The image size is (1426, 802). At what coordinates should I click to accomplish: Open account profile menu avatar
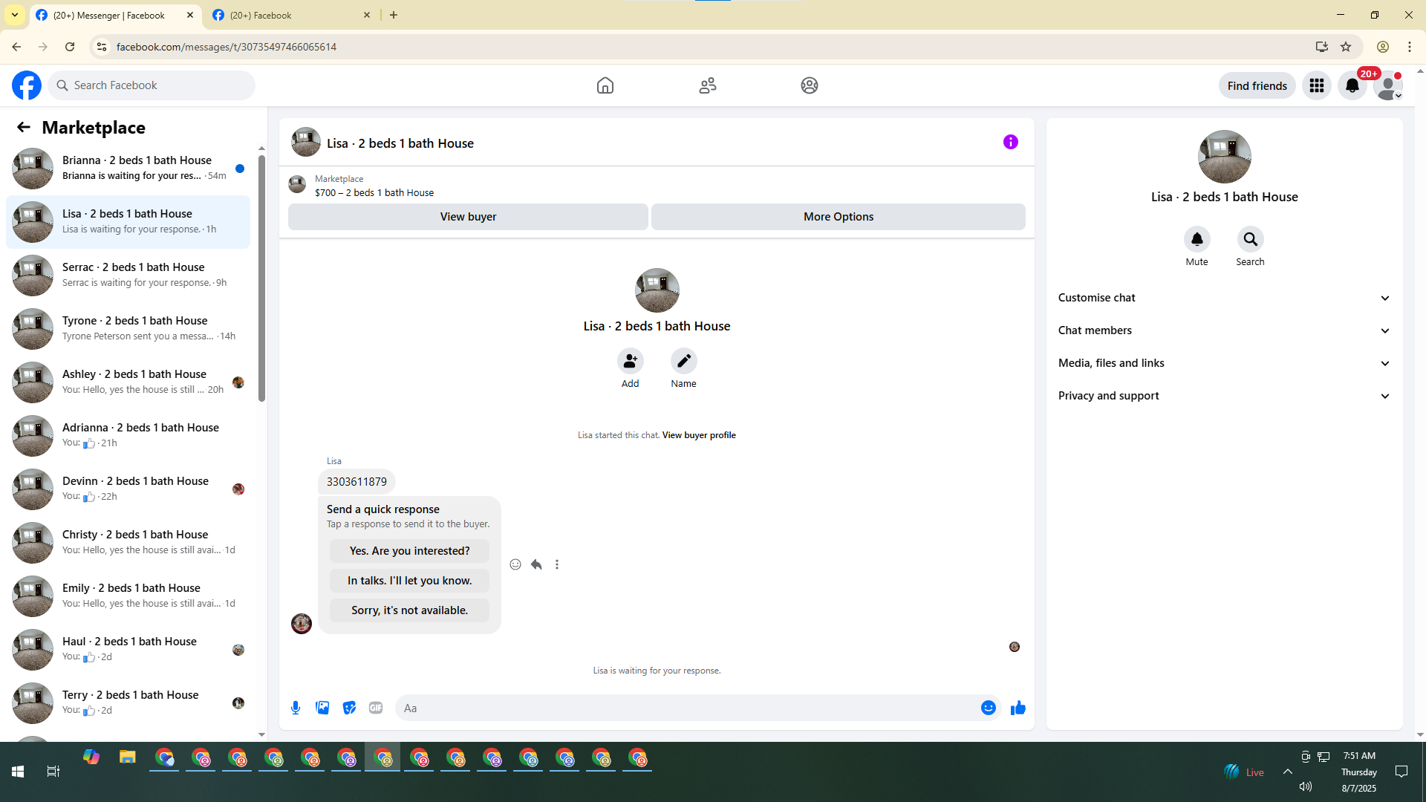pos(1388,85)
